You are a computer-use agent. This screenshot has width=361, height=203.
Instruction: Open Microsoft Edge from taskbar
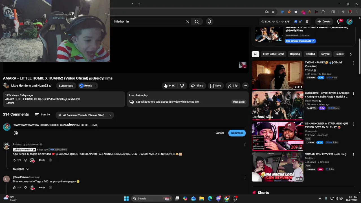[210, 198]
